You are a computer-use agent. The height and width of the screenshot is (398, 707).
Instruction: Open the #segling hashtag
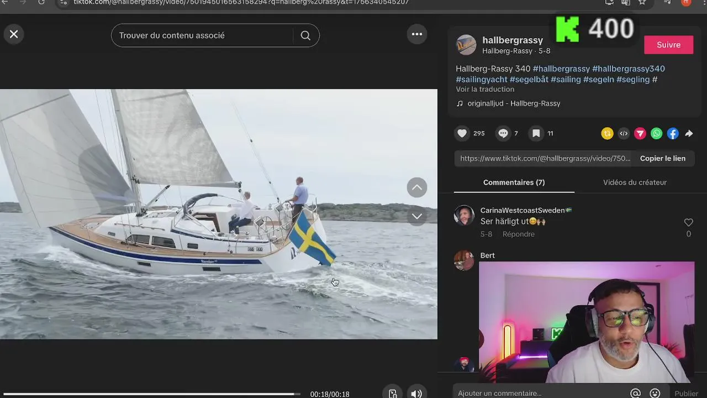pyautogui.click(x=633, y=80)
